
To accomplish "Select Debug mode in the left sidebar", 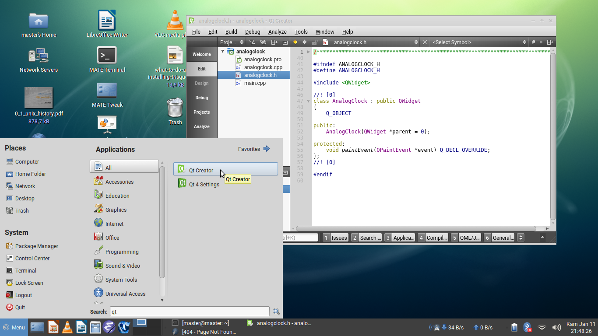I will click(201, 98).
